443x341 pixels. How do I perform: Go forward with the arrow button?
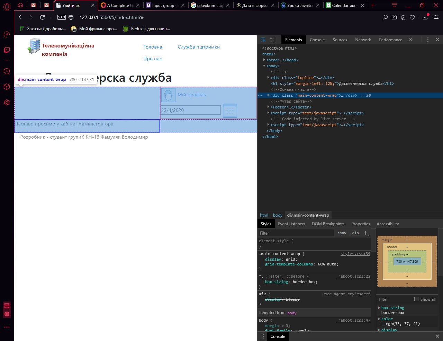(x=31, y=17)
